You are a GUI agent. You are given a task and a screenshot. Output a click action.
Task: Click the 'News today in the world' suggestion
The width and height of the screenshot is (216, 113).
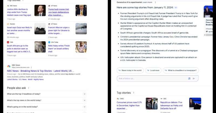coord(130,70)
